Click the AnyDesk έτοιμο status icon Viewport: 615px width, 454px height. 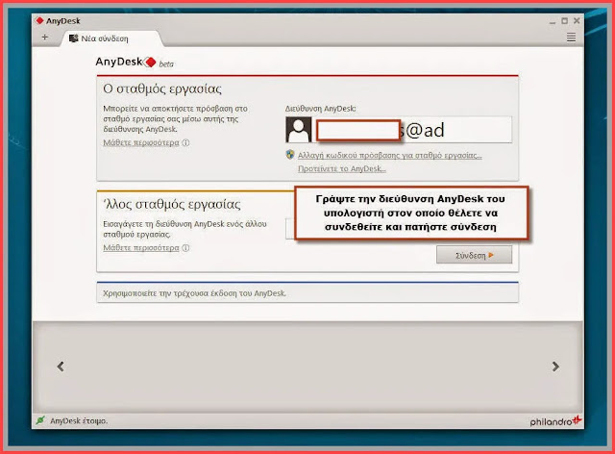tap(40, 420)
